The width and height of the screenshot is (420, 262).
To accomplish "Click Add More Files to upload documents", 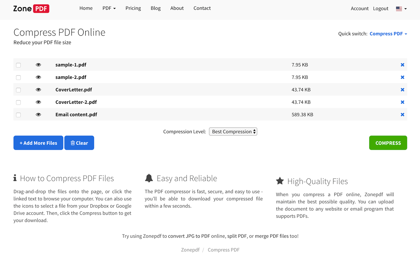I will click(x=38, y=143).
